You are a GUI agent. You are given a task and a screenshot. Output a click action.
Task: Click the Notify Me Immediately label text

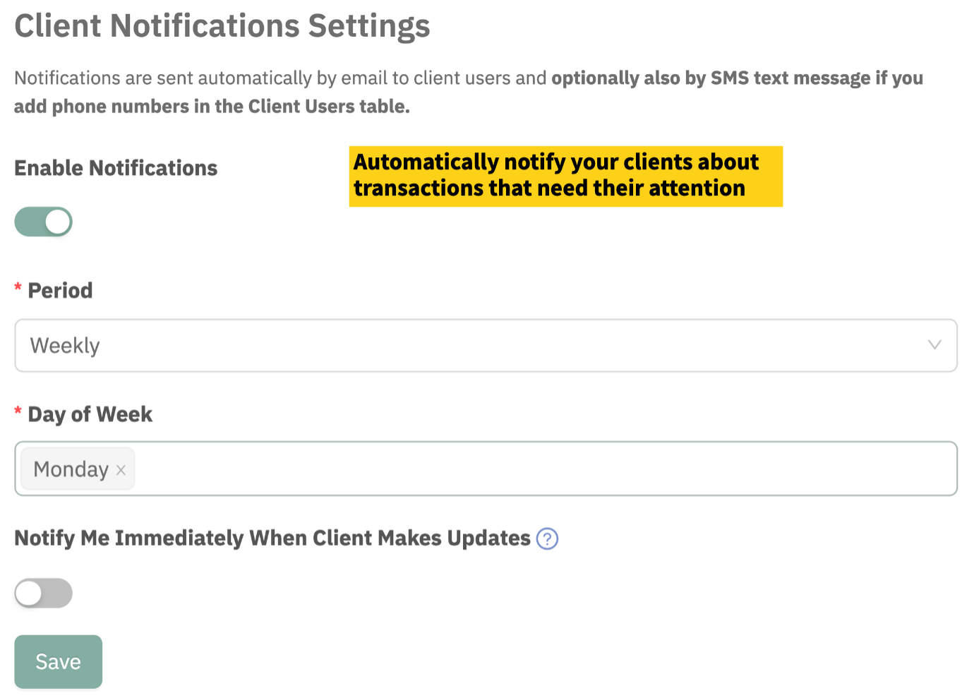click(x=272, y=538)
